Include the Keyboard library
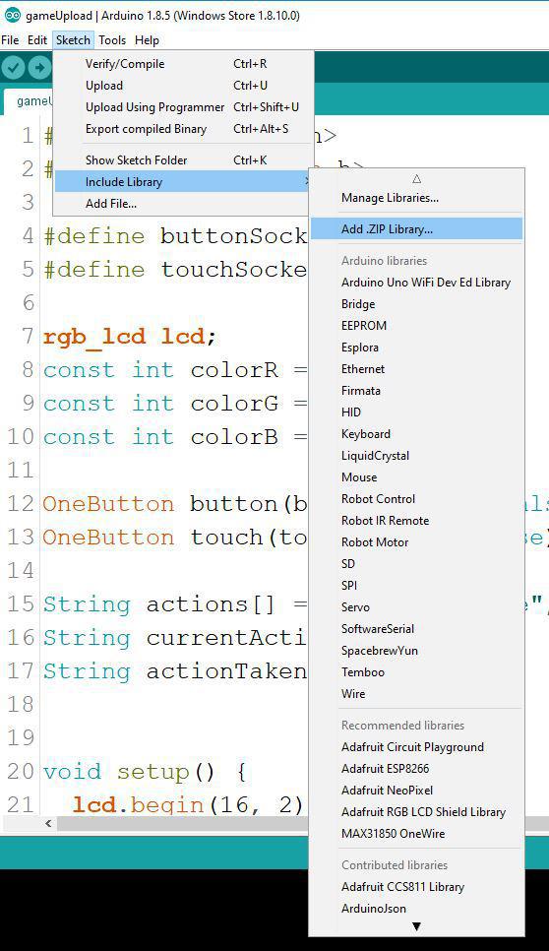The height and width of the screenshot is (951, 549). coord(416,434)
